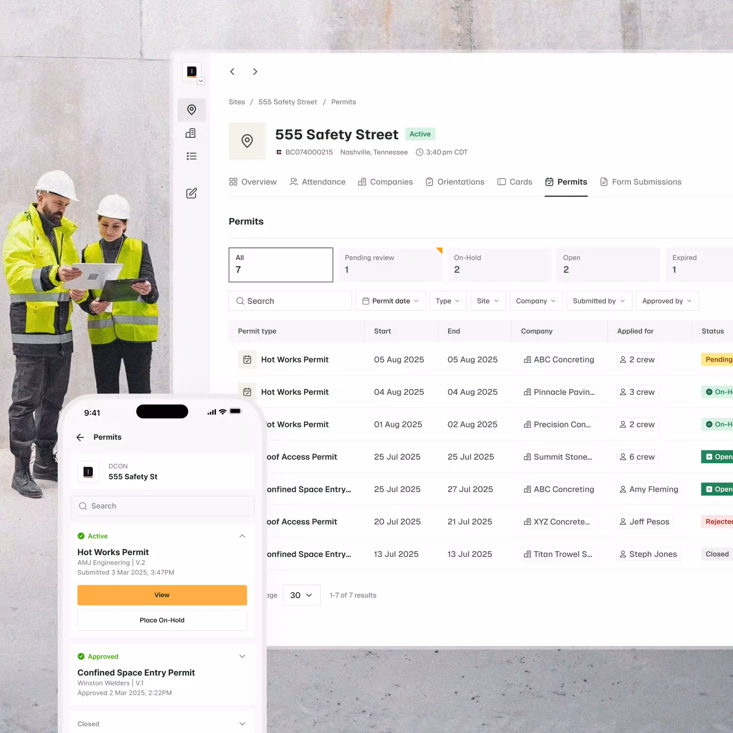Image resolution: width=733 pixels, height=733 pixels.
Task: Open the Permit date filter dropdown
Action: tap(390, 301)
